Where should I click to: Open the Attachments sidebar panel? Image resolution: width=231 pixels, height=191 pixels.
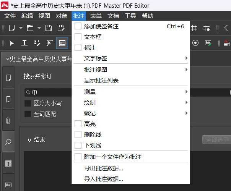[x=8, y=121]
